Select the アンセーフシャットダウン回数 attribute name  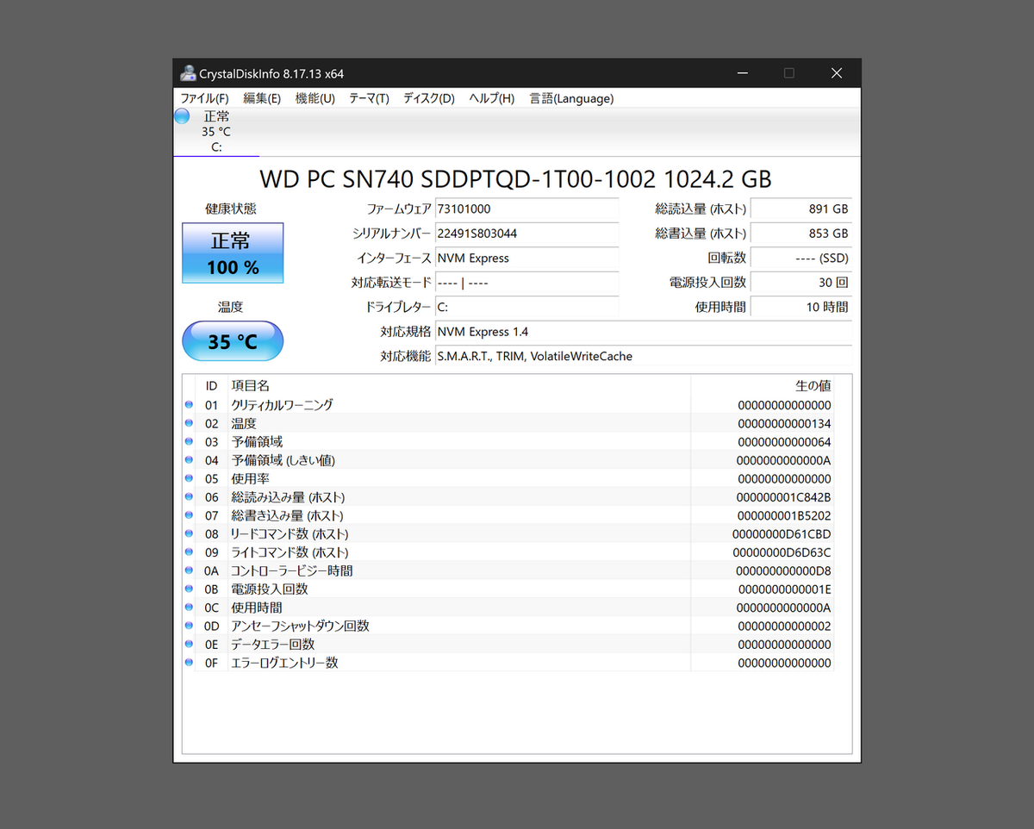(300, 626)
